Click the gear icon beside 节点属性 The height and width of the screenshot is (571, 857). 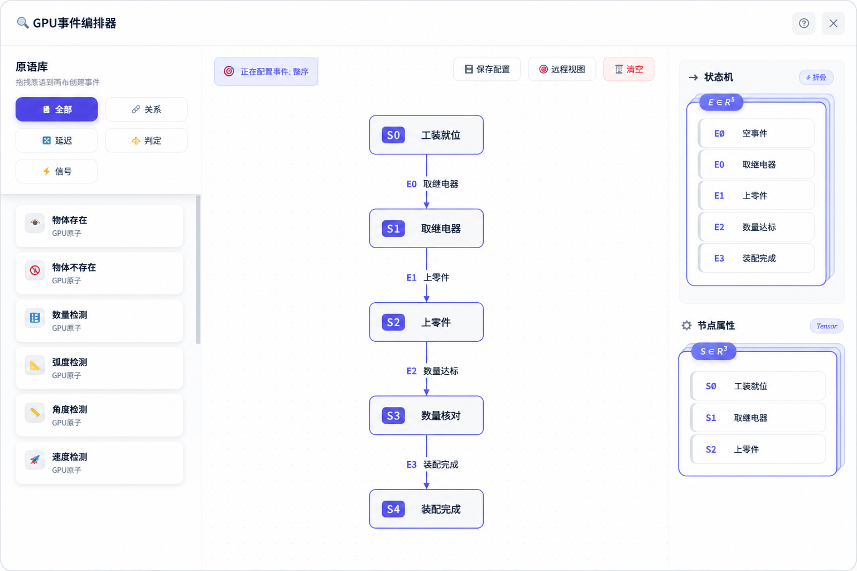click(686, 326)
